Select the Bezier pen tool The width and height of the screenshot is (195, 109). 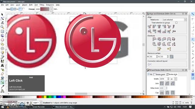2,57
